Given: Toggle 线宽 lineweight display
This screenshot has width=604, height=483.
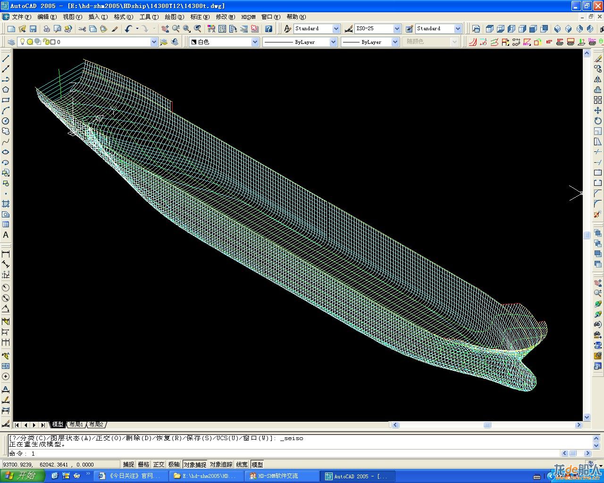Looking at the screenshot, I should click(x=242, y=465).
